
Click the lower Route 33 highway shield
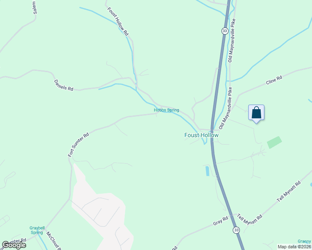236,230
